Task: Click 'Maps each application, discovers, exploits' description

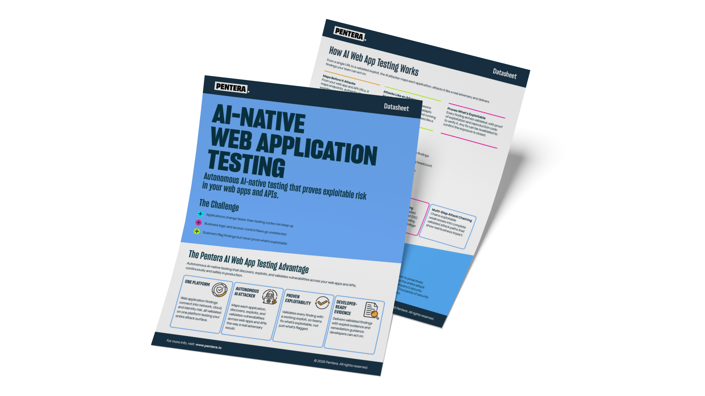Action: click(x=247, y=316)
